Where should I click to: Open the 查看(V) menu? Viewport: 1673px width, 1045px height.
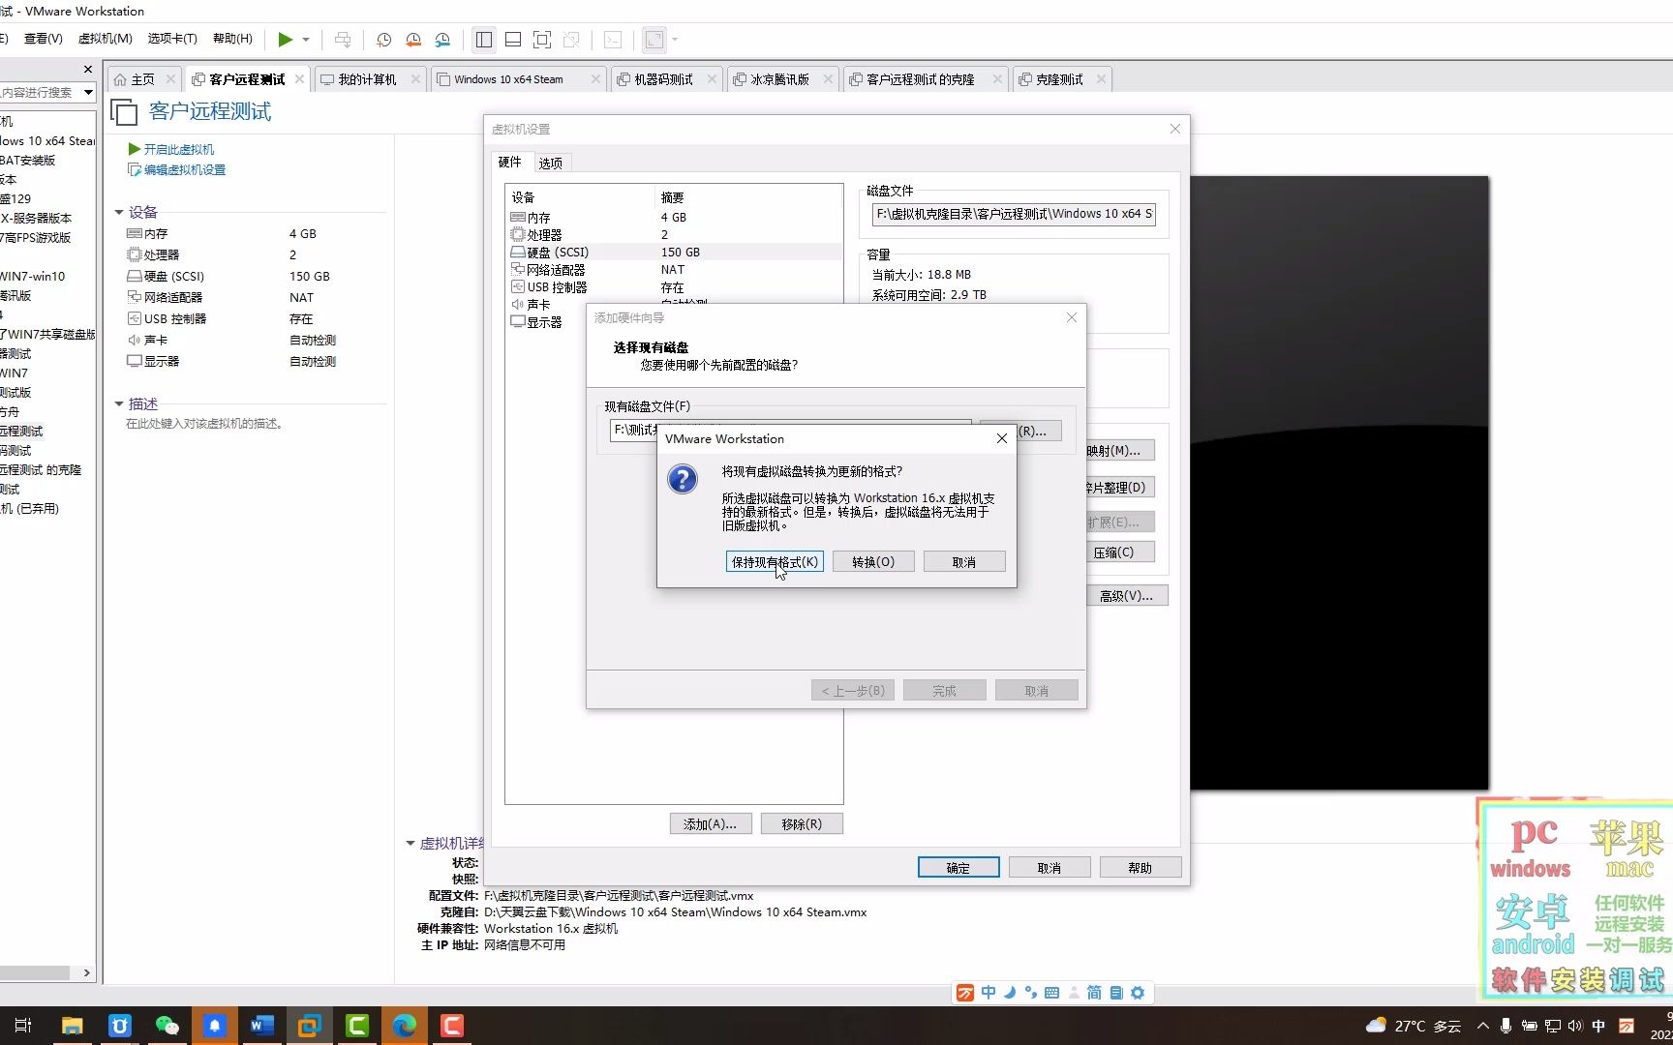point(44,39)
